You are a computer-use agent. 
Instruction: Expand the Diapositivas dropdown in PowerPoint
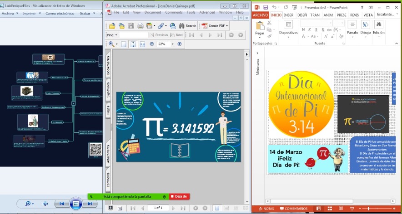288,33
